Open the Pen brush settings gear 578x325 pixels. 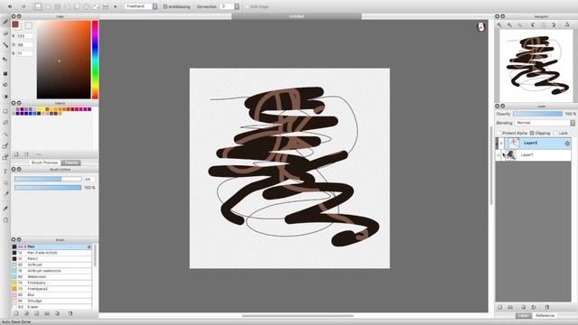coord(89,246)
